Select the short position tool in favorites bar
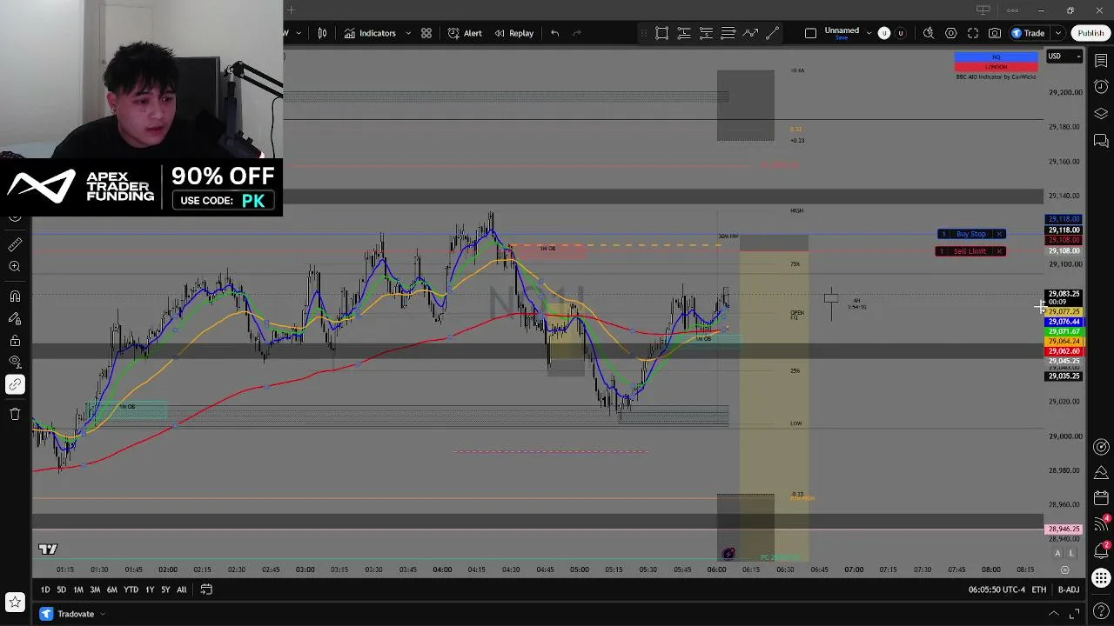1114x626 pixels. (706, 33)
